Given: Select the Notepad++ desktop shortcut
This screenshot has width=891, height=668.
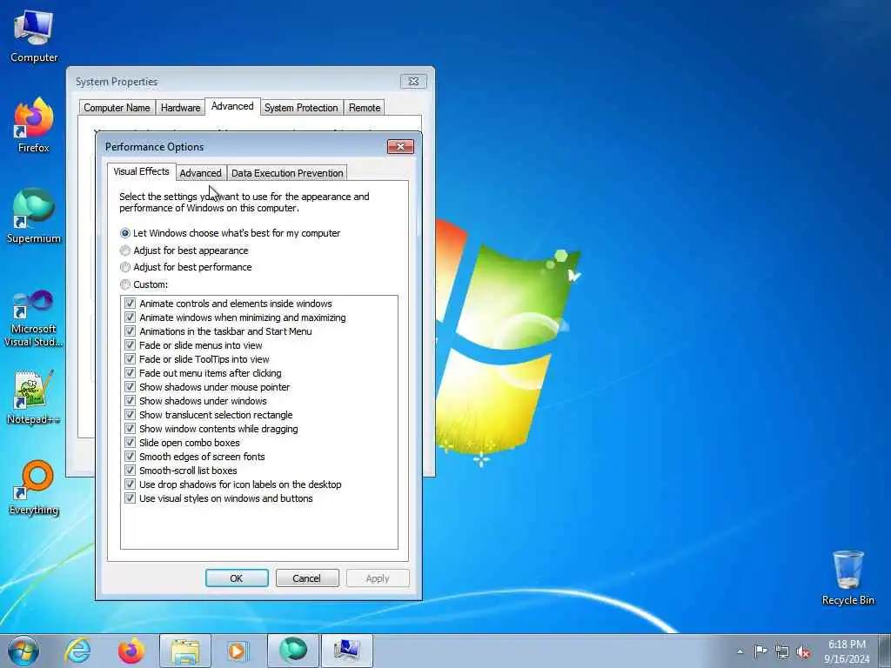Looking at the screenshot, I should point(34,397).
